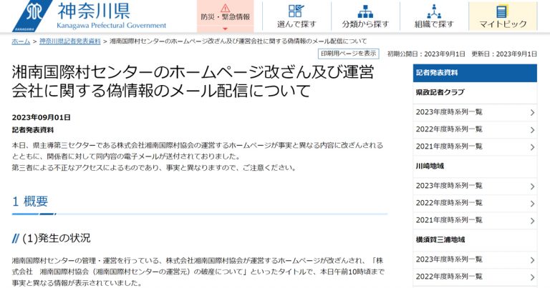Click chevron for 横須賀三浦地域 2023年度時系列一覧
550x288 pixels.
532,259
